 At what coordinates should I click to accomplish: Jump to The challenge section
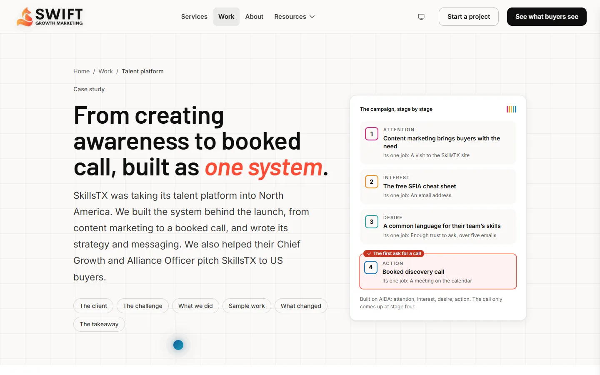(x=142, y=306)
